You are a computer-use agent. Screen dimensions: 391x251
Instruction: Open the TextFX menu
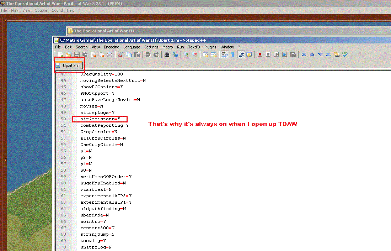(194, 47)
